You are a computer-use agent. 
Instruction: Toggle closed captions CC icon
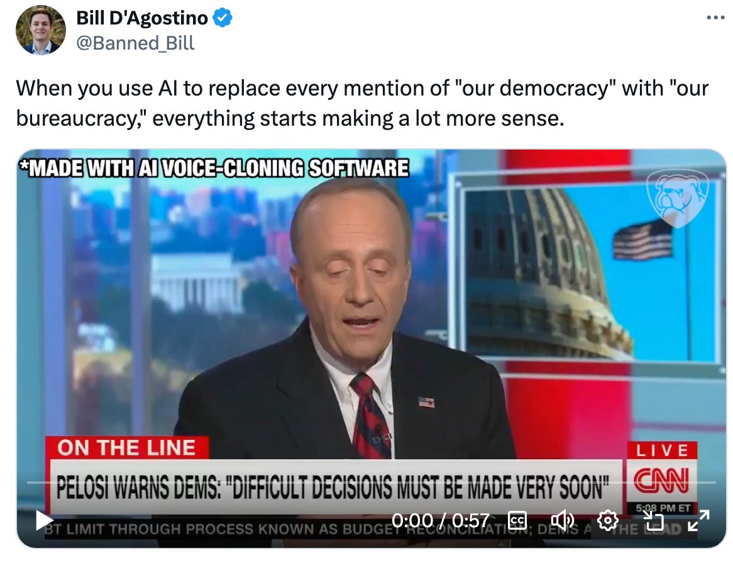coord(517,520)
